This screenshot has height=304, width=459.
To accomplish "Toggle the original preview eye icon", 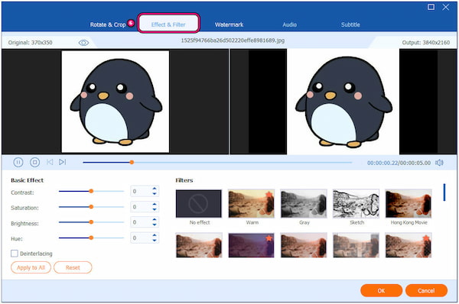I will 83,43.
